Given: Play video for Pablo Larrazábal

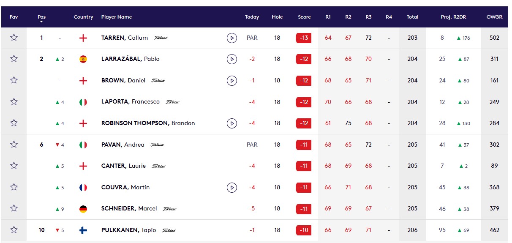Looking at the screenshot, I should click(x=231, y=59).
